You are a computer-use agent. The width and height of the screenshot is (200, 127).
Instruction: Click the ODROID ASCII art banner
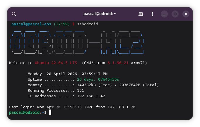point(77,42)
